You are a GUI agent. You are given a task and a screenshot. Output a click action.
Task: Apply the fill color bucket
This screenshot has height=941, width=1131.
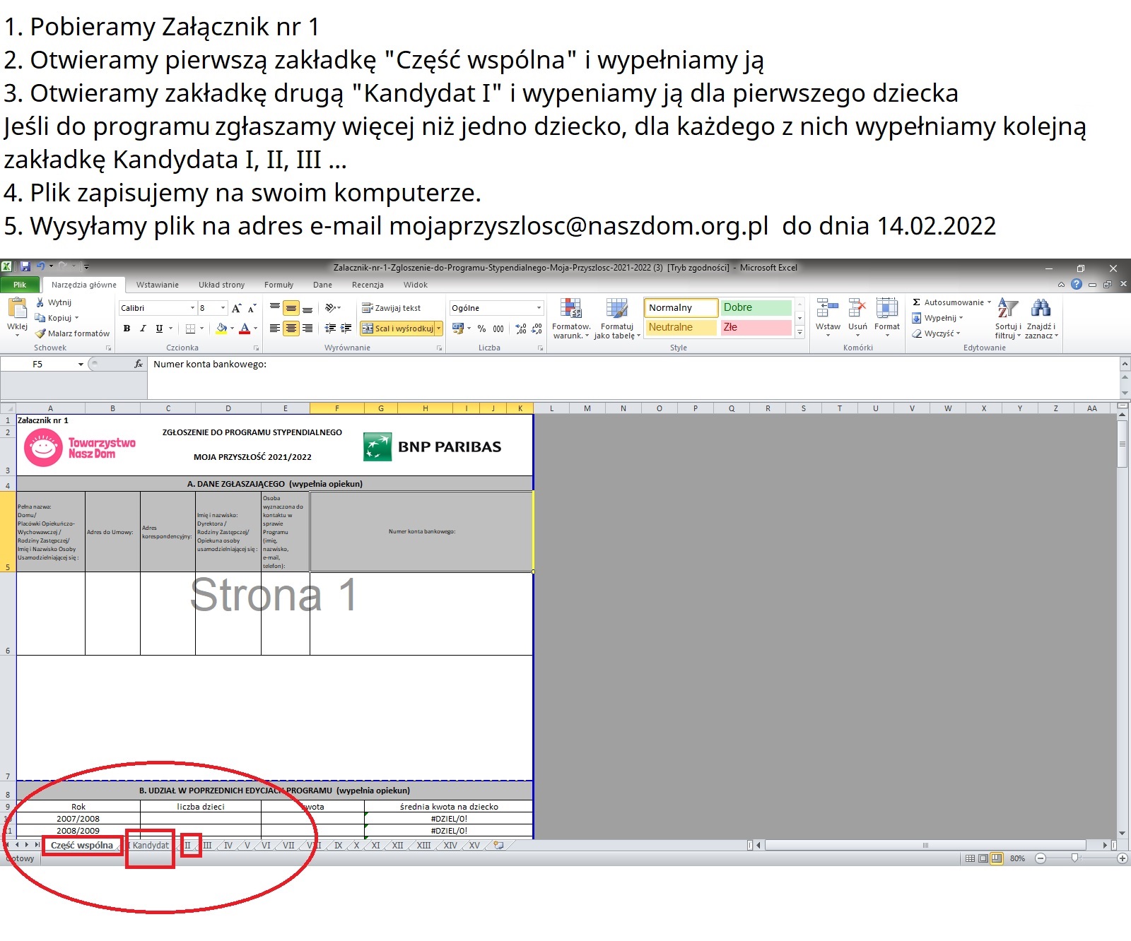[221, 329]
